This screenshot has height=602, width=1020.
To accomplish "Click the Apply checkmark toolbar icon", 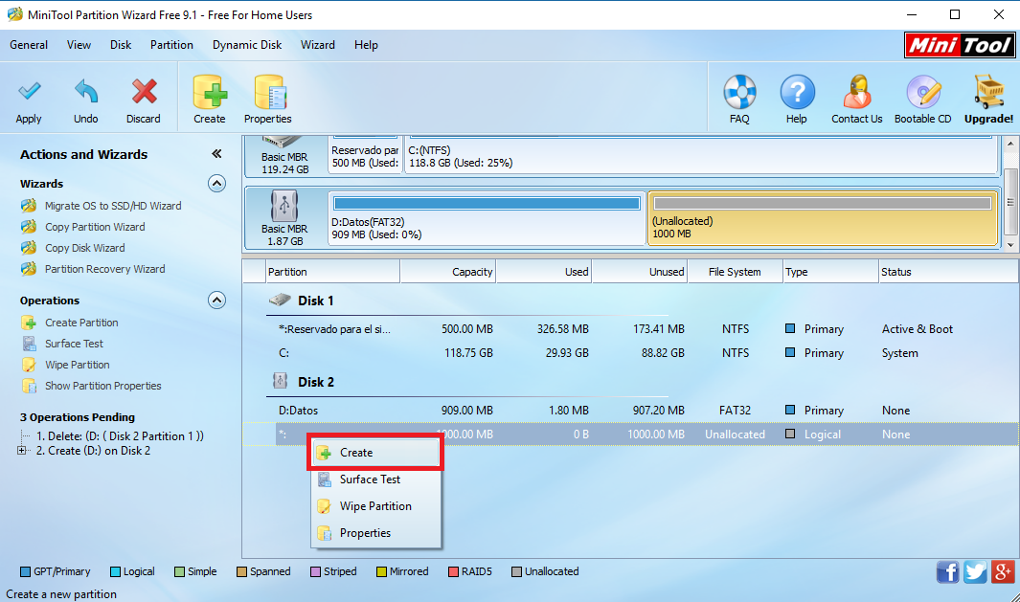I will [x=29, y=92].
